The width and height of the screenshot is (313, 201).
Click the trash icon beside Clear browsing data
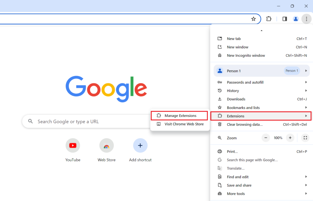(219, 124)
